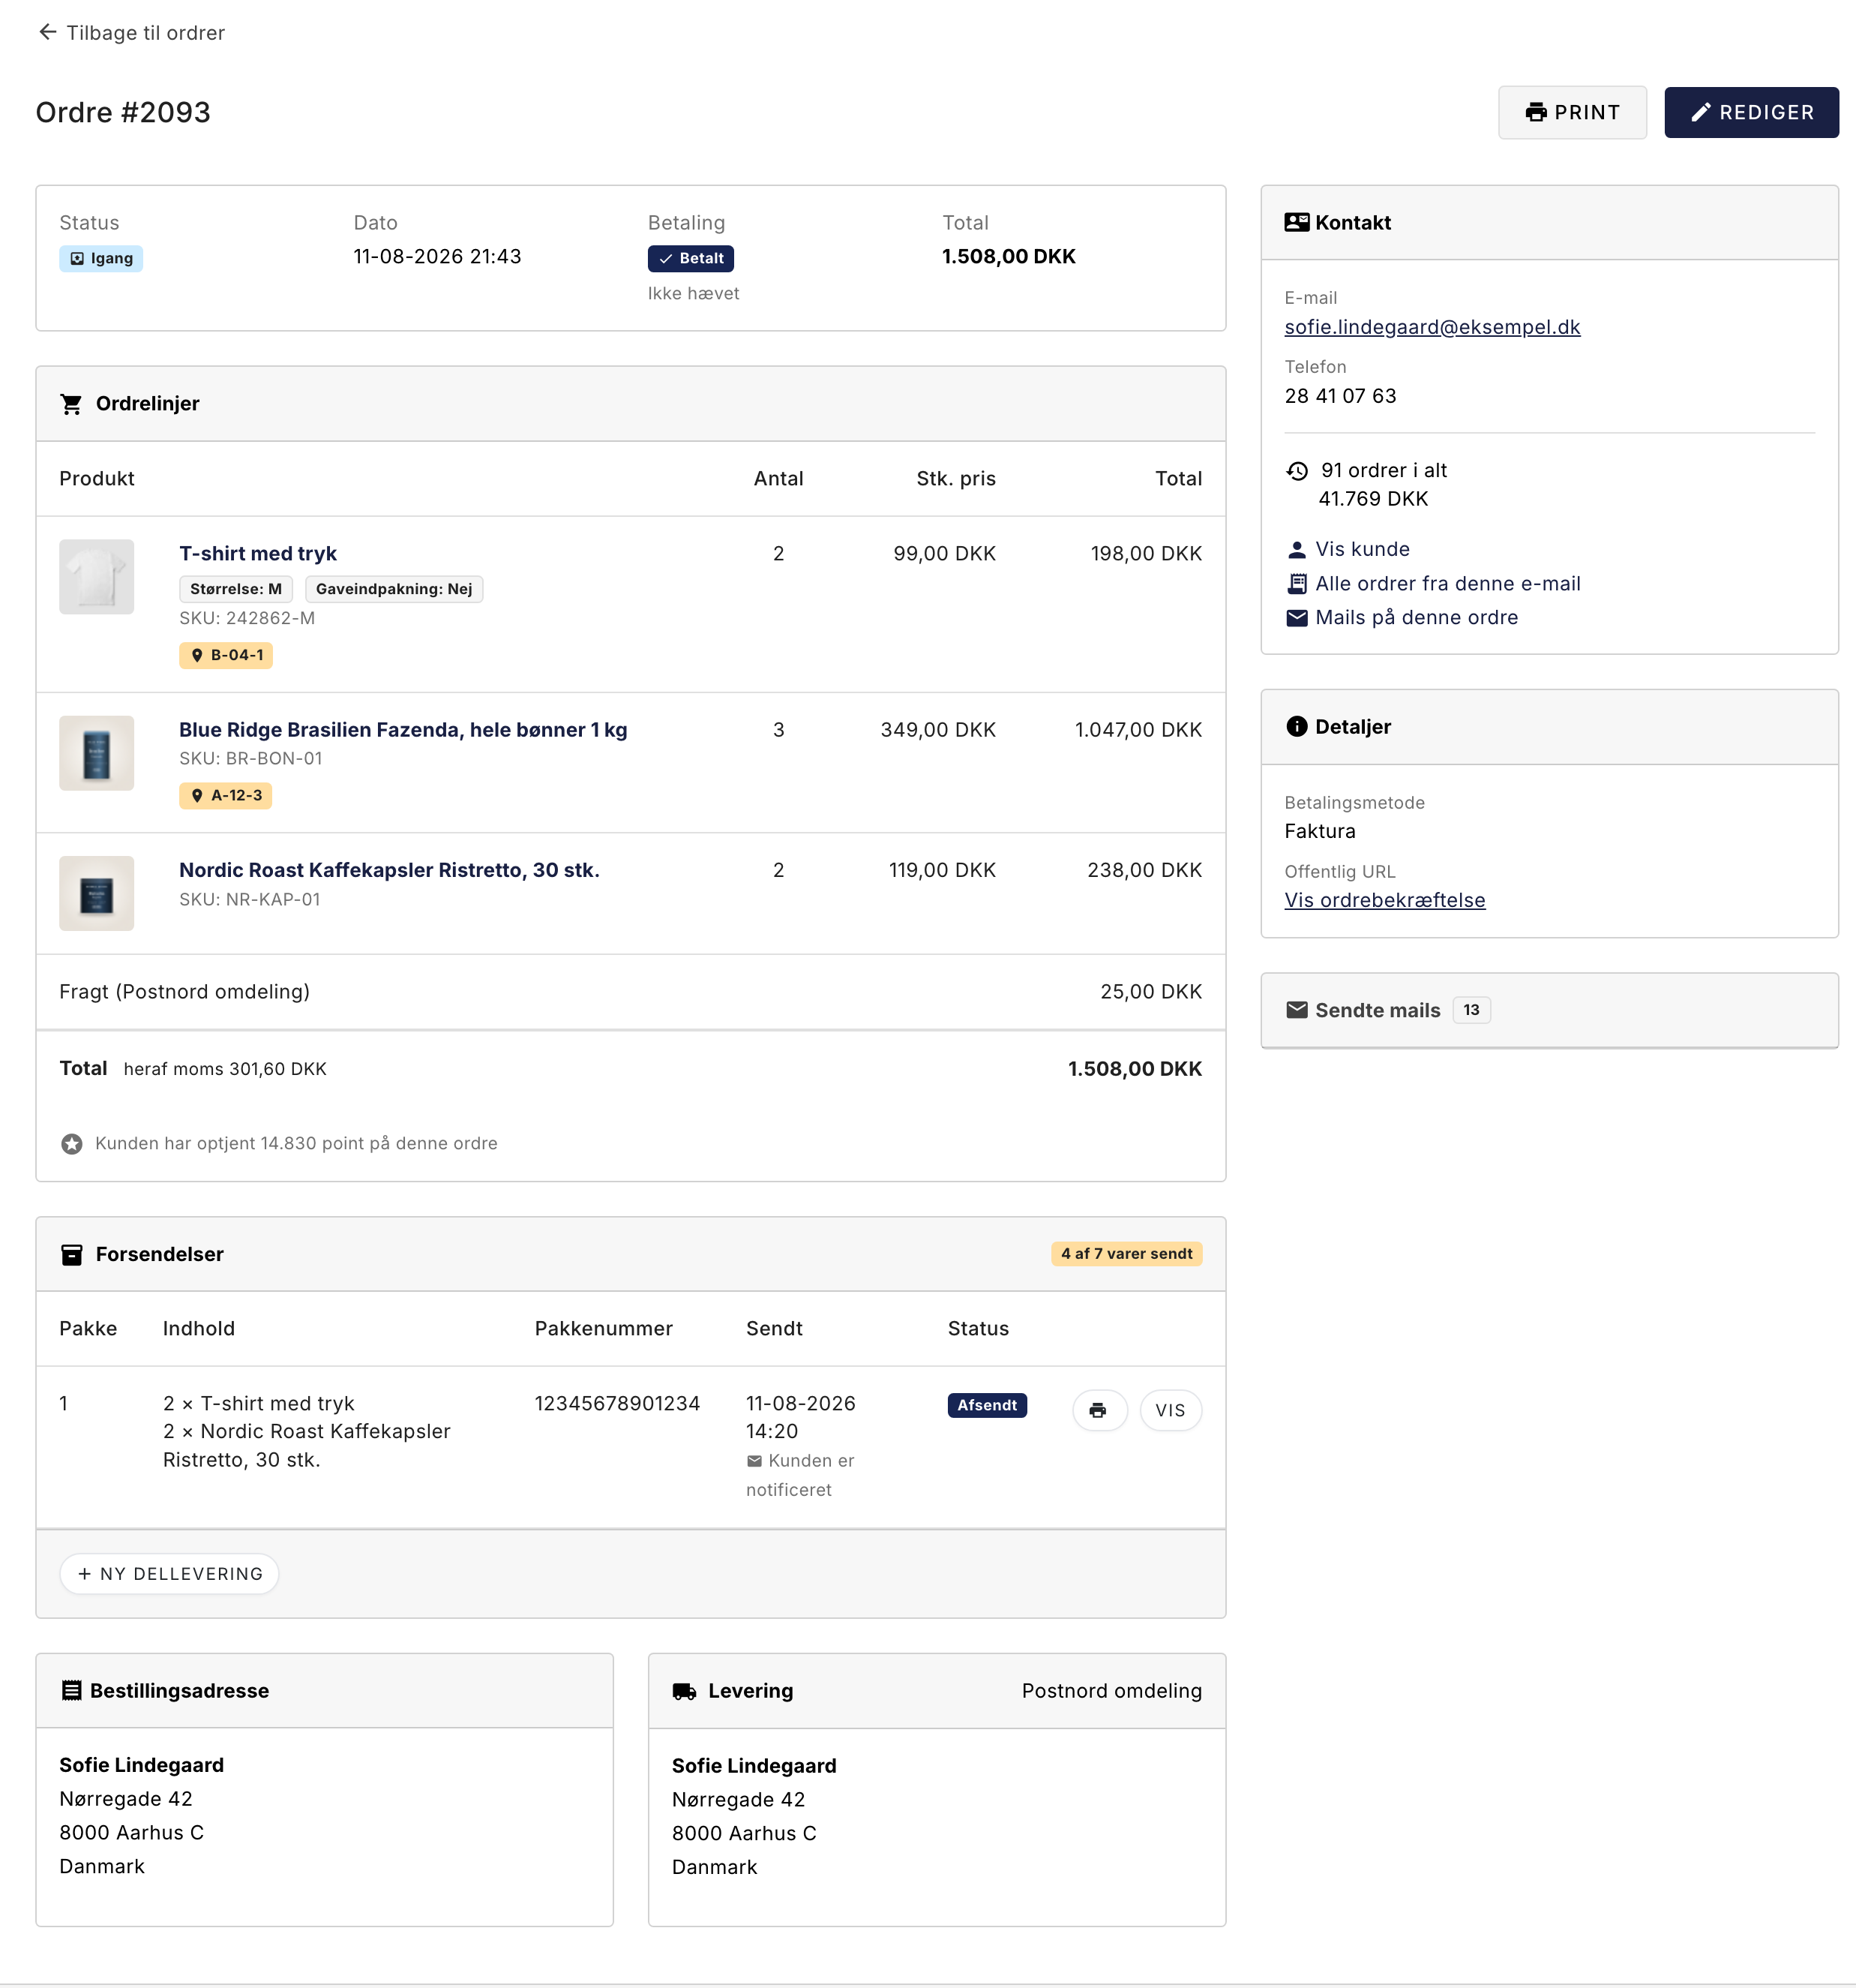Click the A-12-3 location badge
The height and width of the screenshot is (1988, 1856).
click(226, 795)
